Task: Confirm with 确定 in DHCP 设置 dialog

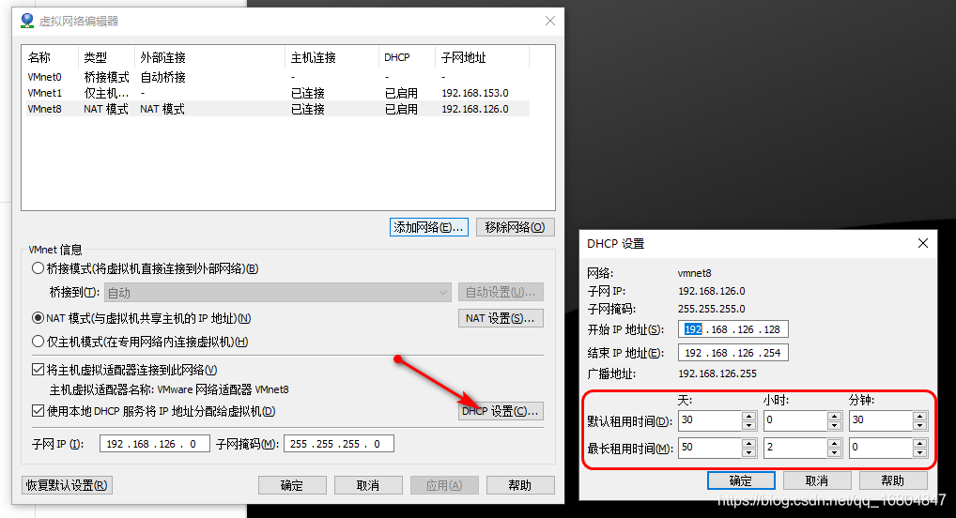Action: (x=741, y=480)
